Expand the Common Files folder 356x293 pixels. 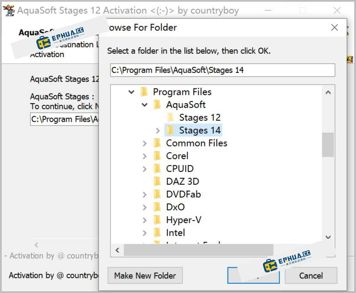pyautogui.click(x=145, y=143)
